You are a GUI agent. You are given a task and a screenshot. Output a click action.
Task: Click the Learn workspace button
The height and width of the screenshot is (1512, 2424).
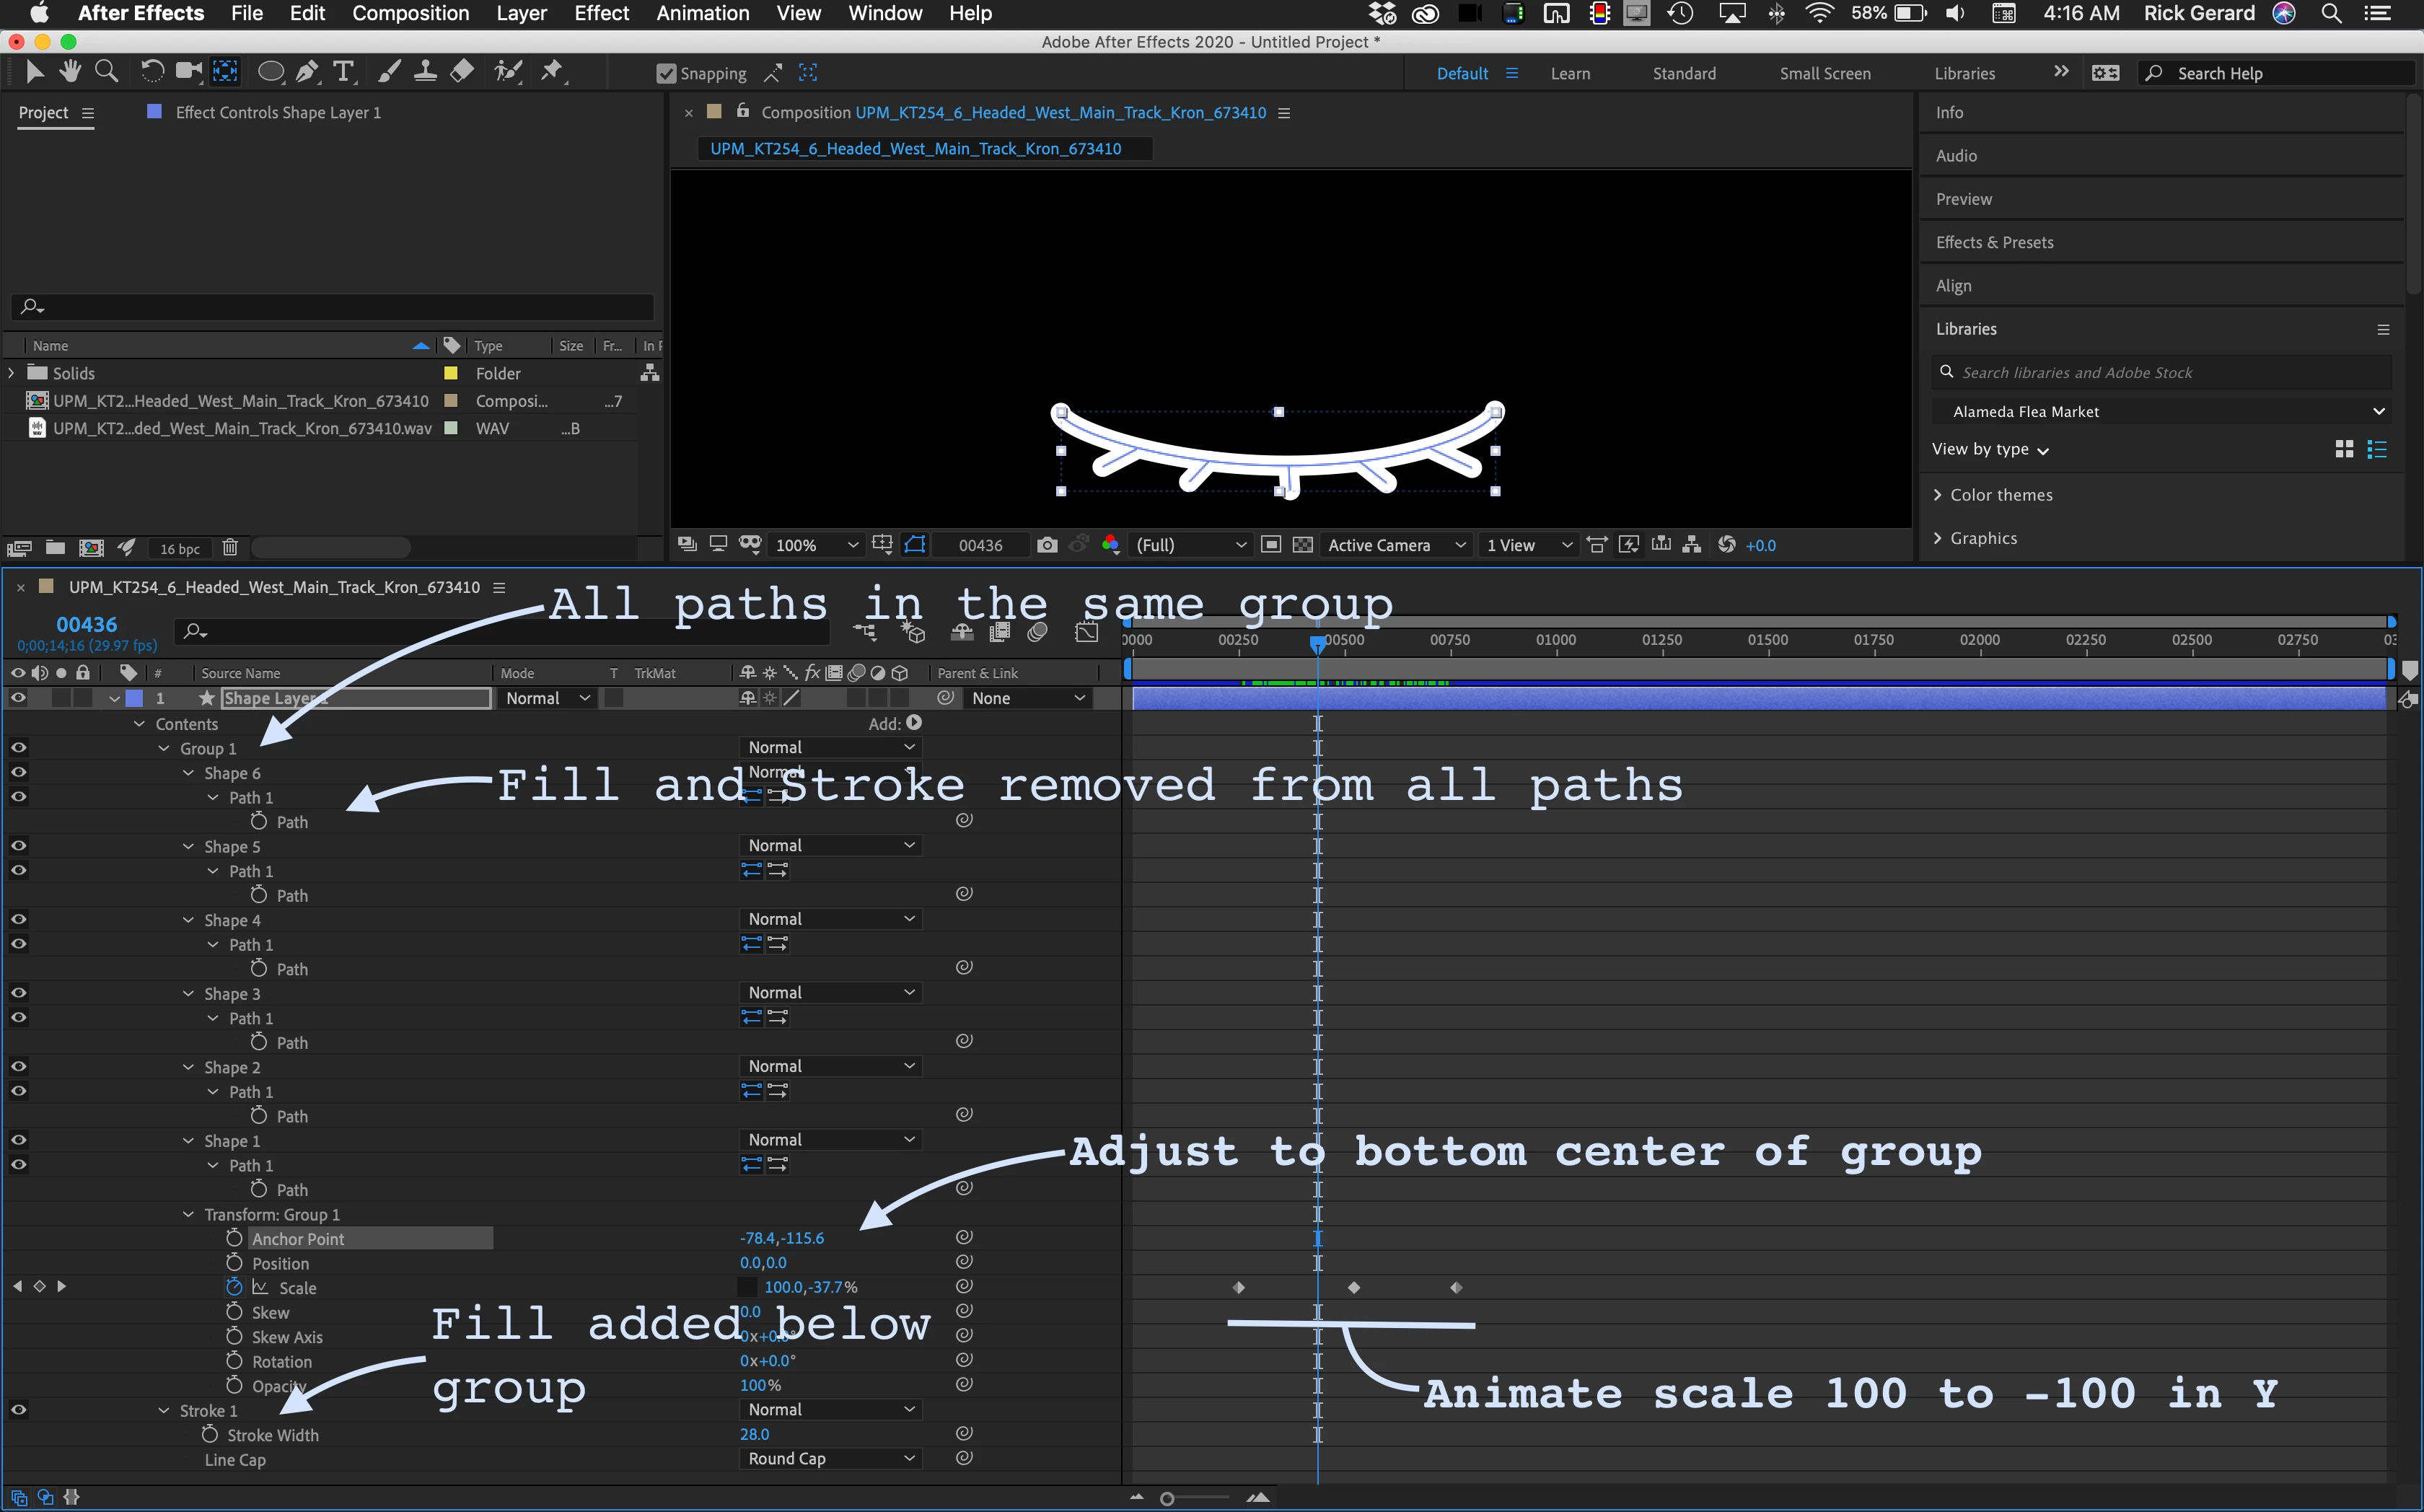click(x=1569, y=74)
